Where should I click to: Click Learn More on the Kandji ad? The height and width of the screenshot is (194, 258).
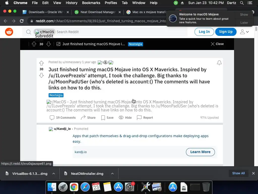pos(200,152)
